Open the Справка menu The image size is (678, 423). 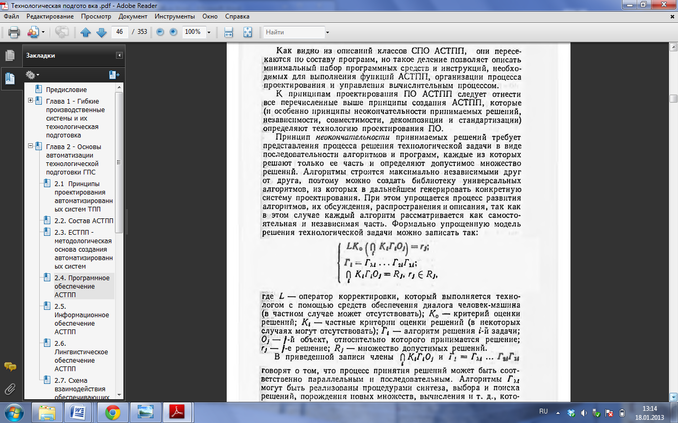click(237, 16)
